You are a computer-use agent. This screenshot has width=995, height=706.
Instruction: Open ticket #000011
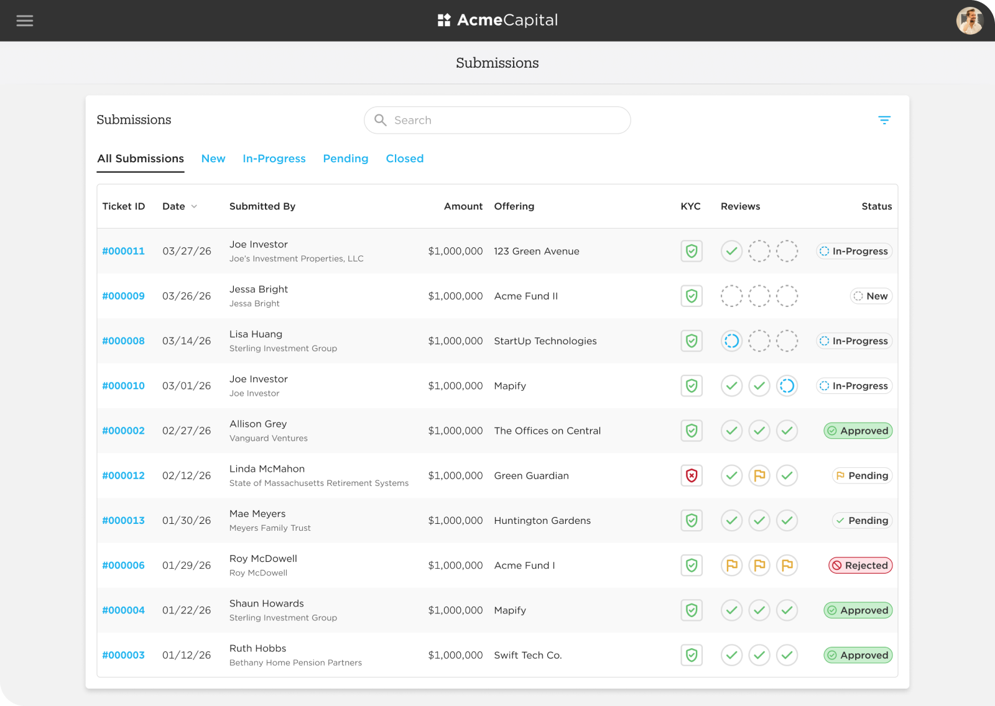tap(123, 251)
